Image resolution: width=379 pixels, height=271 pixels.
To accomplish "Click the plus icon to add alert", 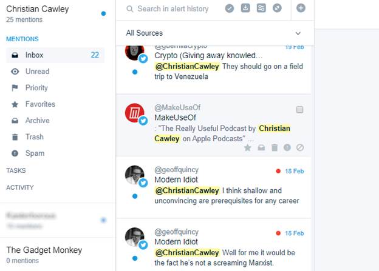I will [301, 8].
